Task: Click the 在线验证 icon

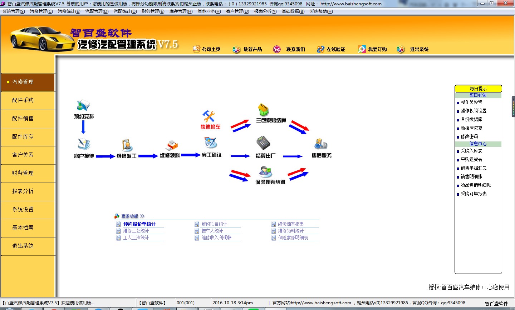Action: 320,49
